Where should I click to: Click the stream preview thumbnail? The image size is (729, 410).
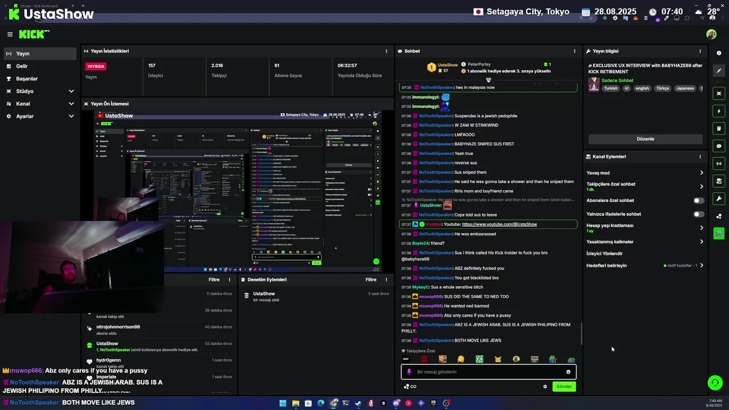pos(237,191)
